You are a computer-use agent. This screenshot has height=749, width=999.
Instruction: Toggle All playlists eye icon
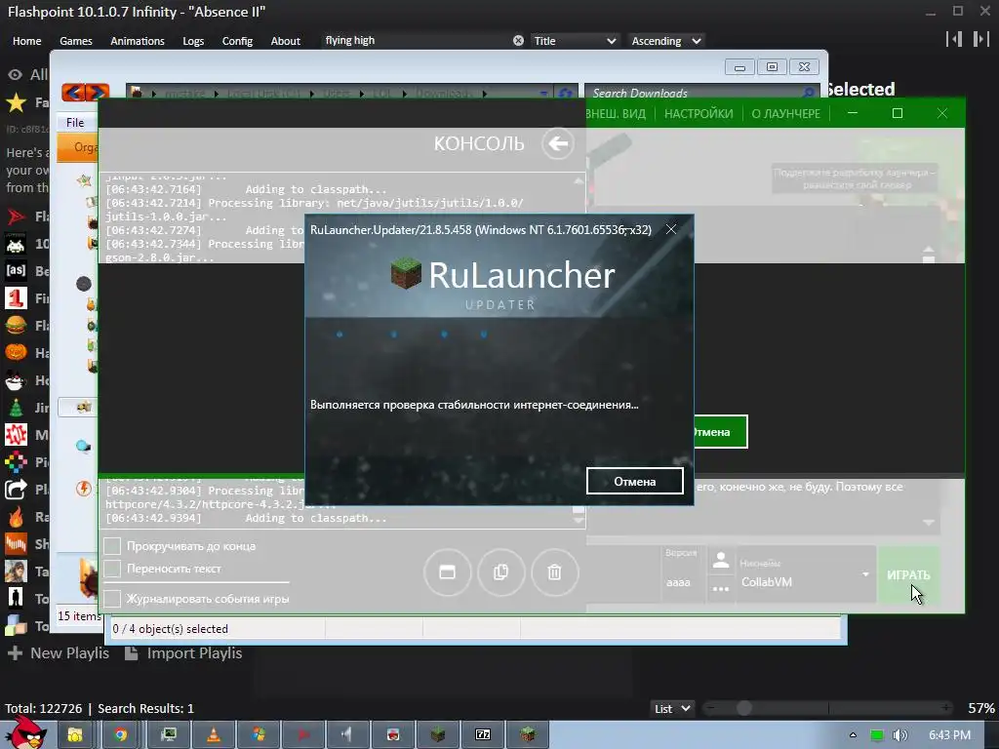point(15,74)
